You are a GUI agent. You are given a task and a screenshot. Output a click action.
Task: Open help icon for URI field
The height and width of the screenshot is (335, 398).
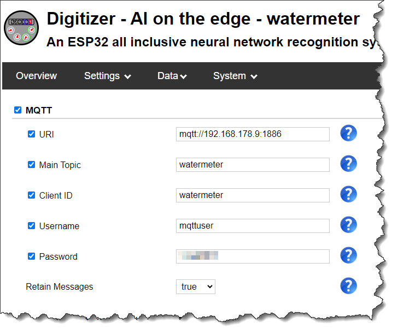348,133
